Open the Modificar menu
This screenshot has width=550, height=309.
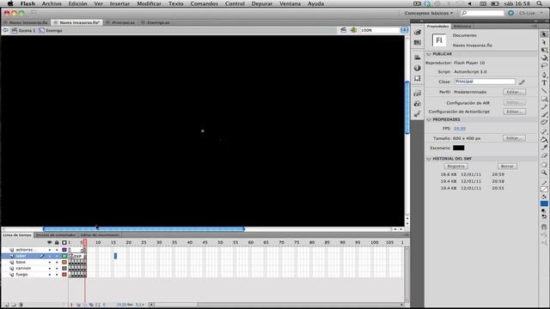[x=149, y=3]
